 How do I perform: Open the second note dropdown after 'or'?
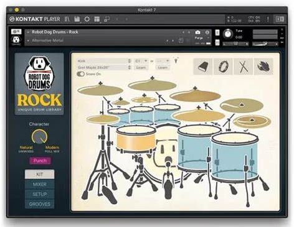point(163,61)
